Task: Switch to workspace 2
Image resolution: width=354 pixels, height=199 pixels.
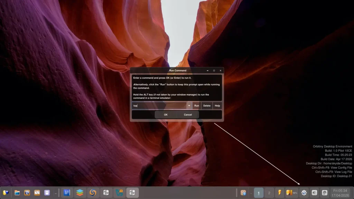Action: (269, 193)
